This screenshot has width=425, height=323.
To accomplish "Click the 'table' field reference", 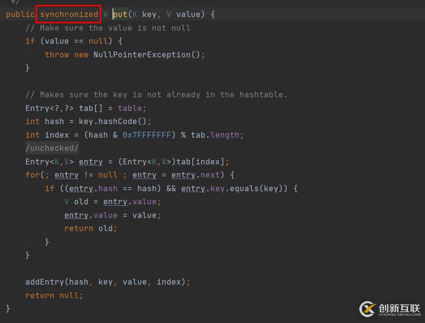I will point(130,108).
